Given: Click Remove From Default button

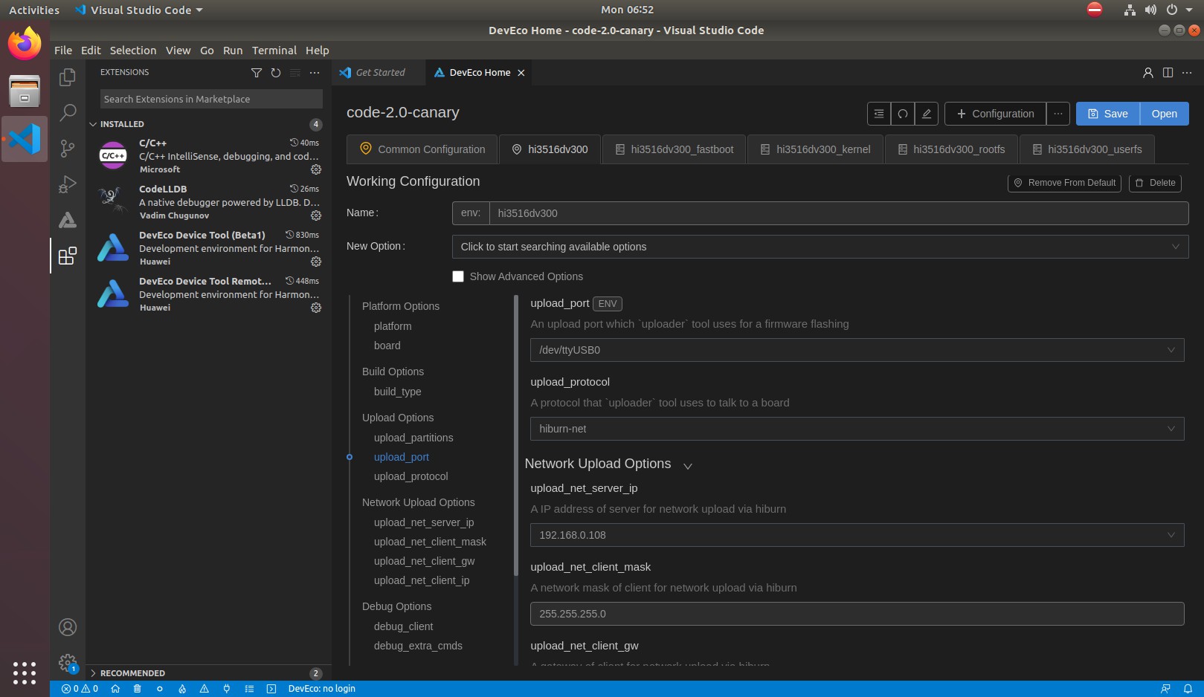Looking at the screenshot, I should (x=1064, y=183).
